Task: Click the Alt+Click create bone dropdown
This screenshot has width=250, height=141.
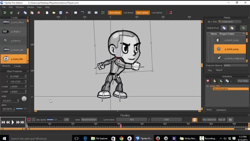Action: [x=230, y=22]
